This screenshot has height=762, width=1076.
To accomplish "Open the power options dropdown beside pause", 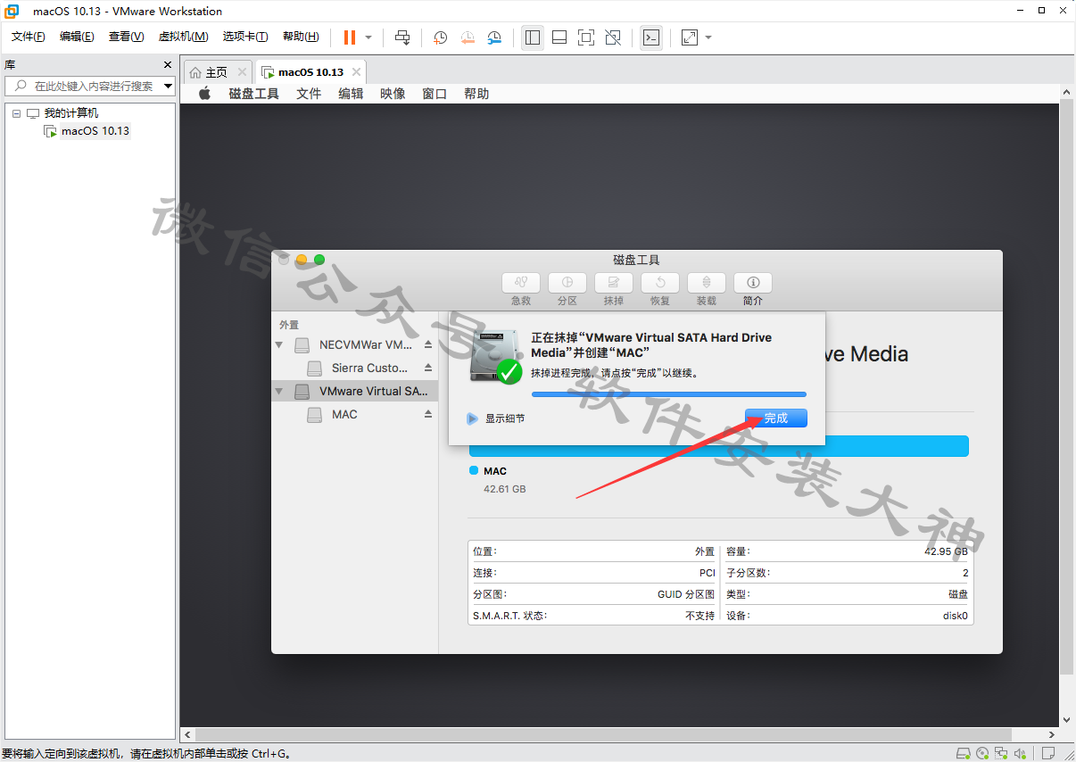I will (368, 37).
